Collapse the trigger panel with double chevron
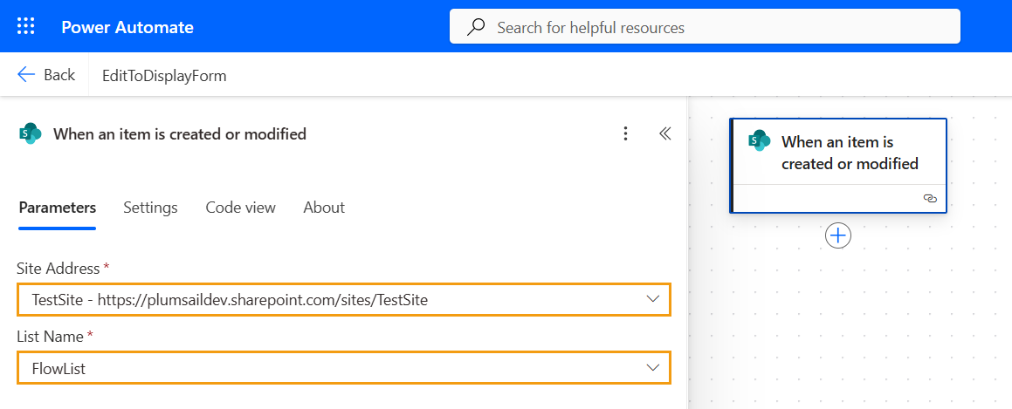The height and width of the screenshot is (409, 1012). pos(664,133)
